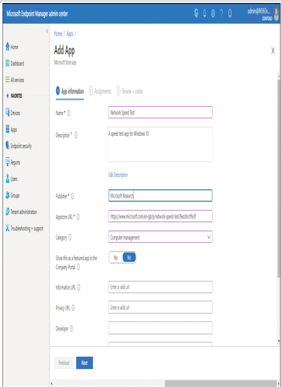The image size is (281, 387).
Task: Click the Privacy URL input field
Action: 160,307
